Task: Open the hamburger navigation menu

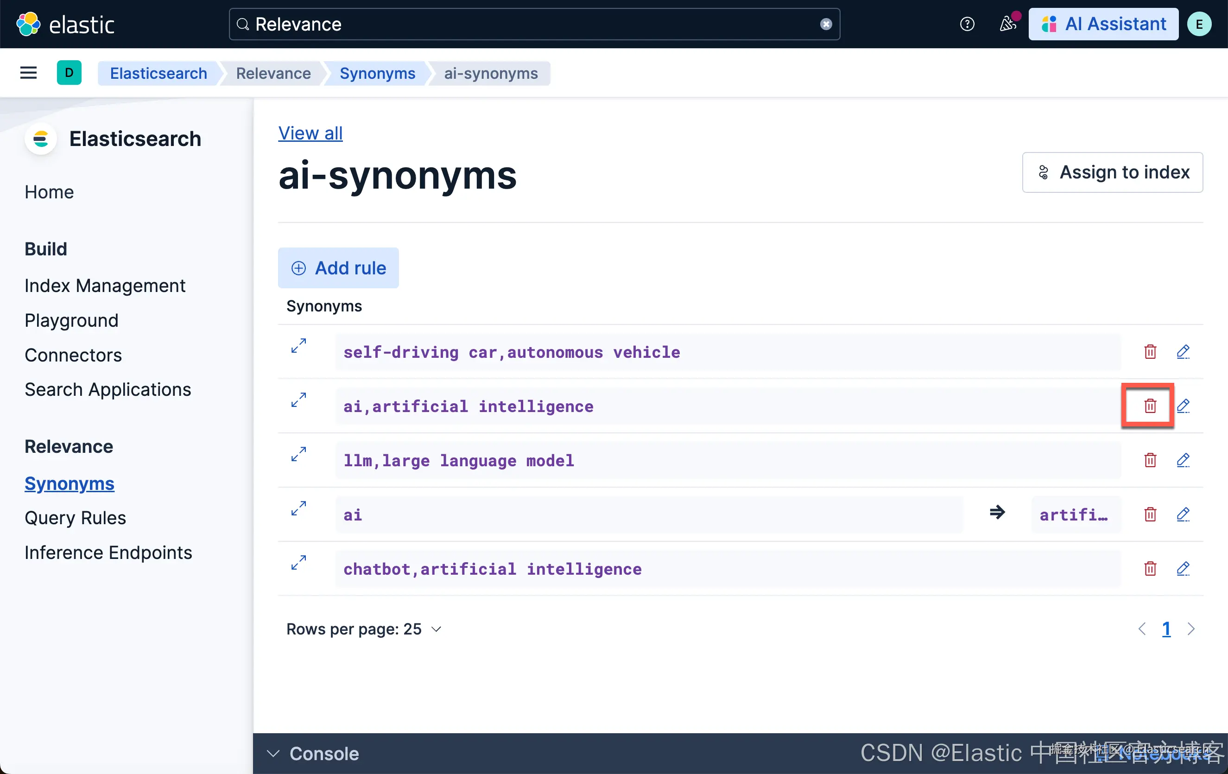Action: (x=28, y=73)
